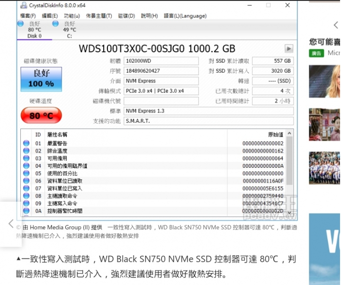Click the rotation rate value ---- (SSD)
Image resolution: width=341 pixels, height=285 pixels.
(x=273, y=81)
